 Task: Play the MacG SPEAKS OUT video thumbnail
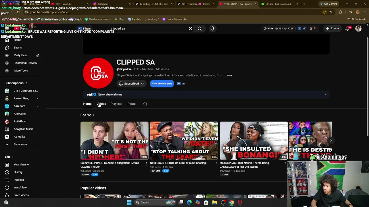[254, 141]
